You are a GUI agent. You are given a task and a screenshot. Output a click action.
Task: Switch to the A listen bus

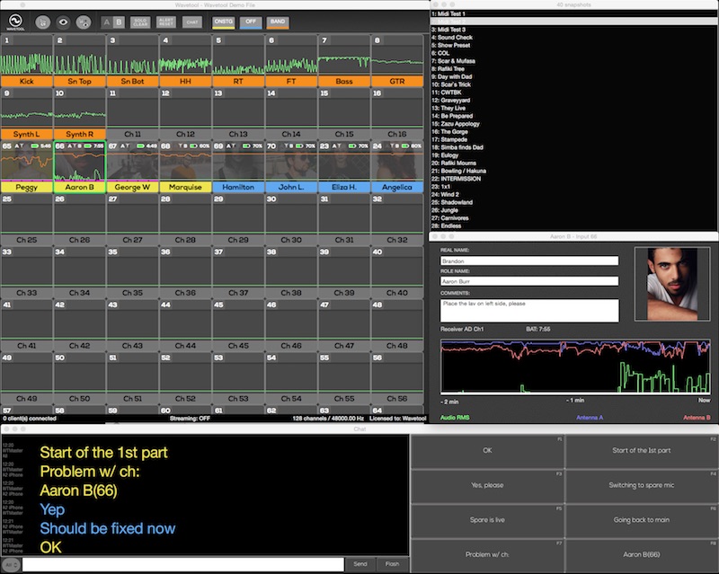coord(107,22)
